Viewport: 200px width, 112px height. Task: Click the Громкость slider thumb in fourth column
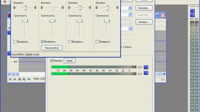tap(107, 21)
